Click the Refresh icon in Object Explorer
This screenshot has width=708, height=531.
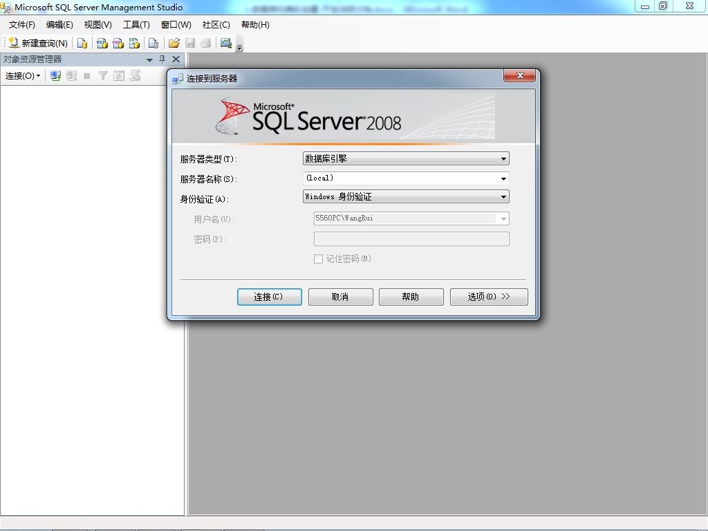(x=119, y=76)
